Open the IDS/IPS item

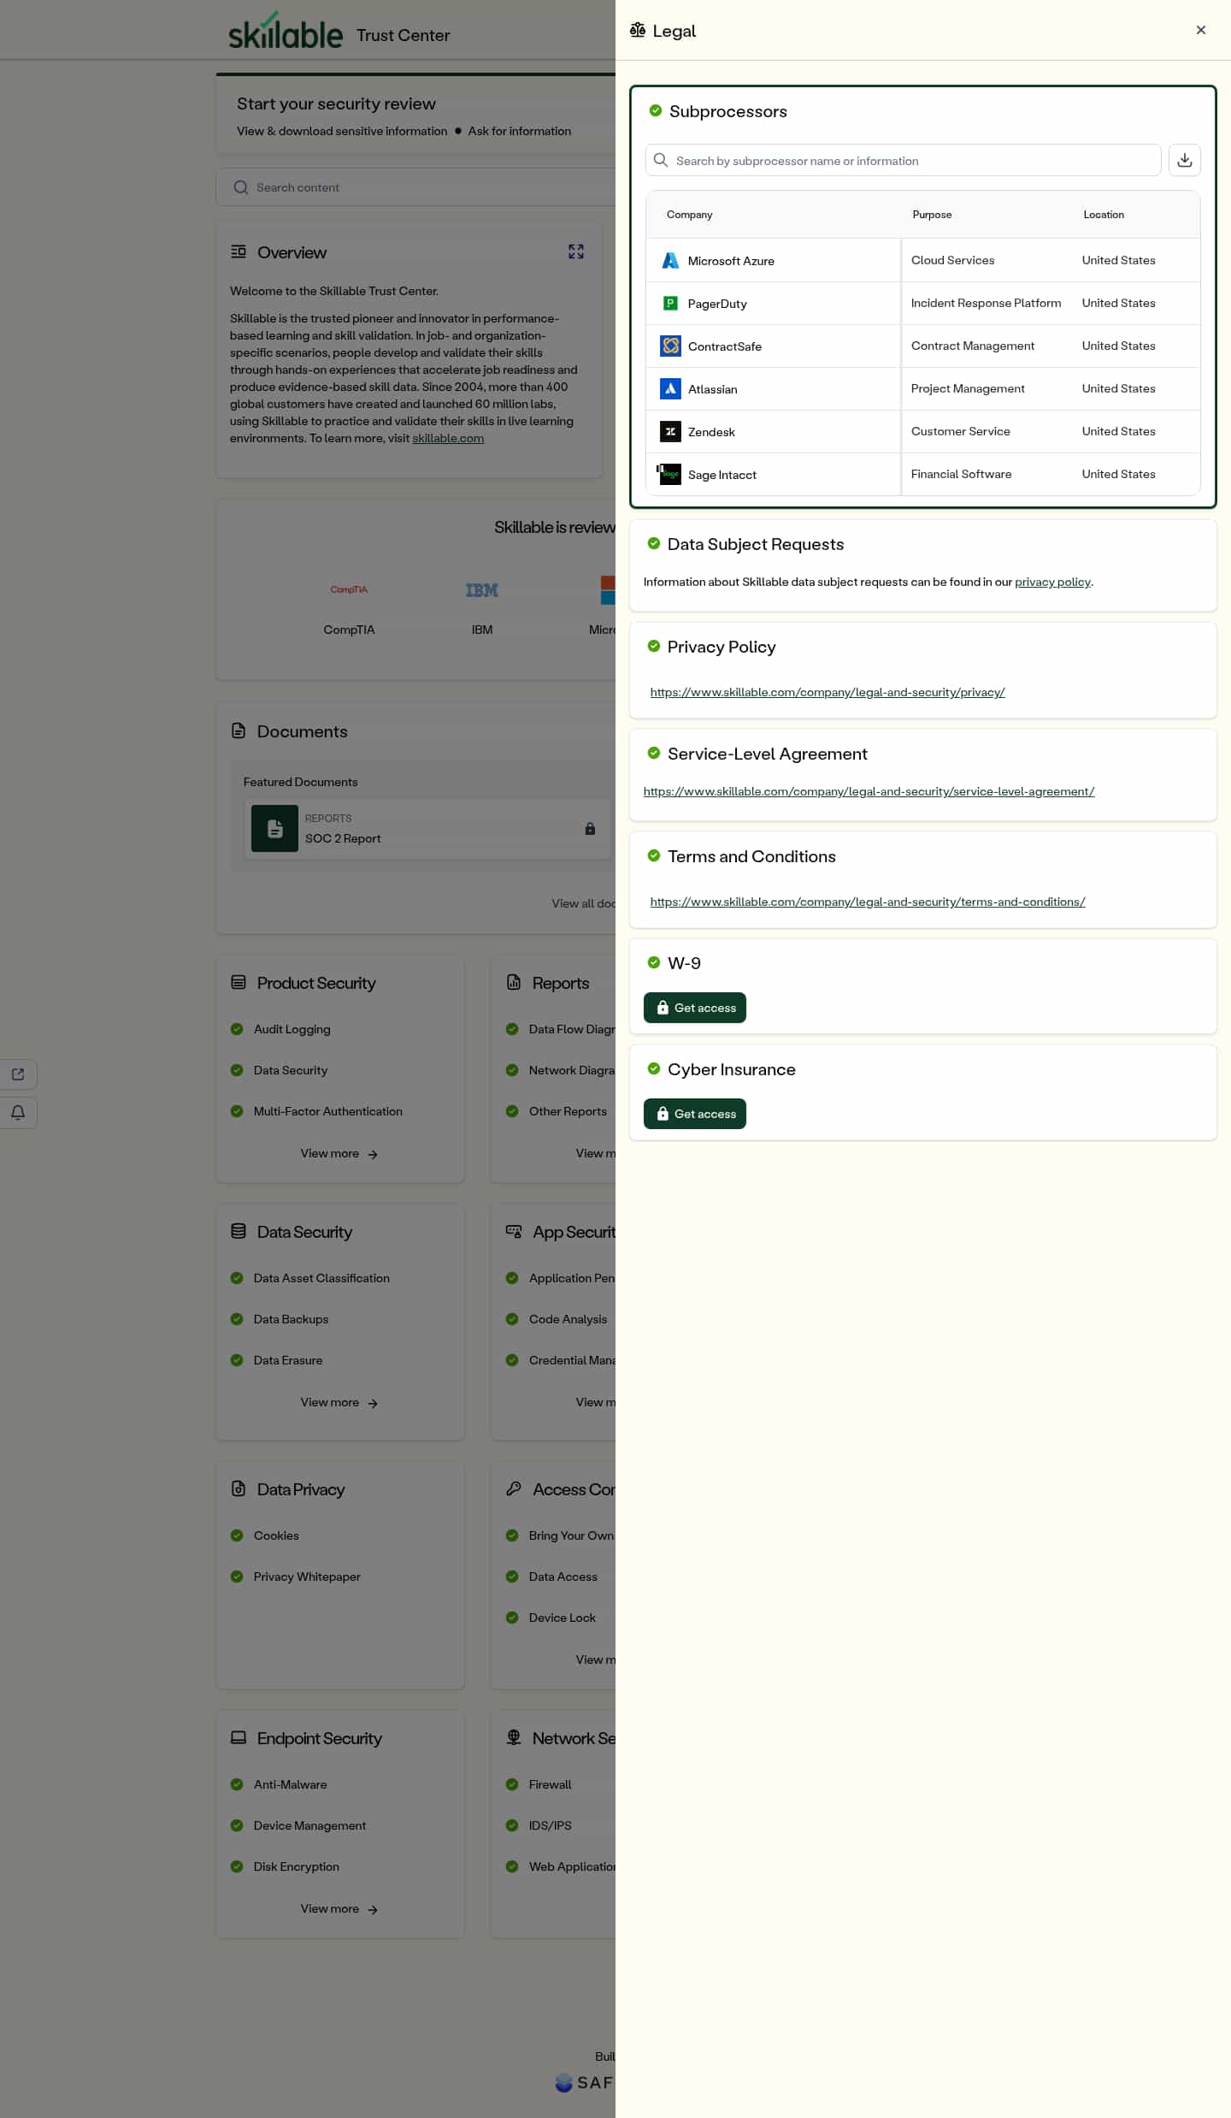(550, 1825)
